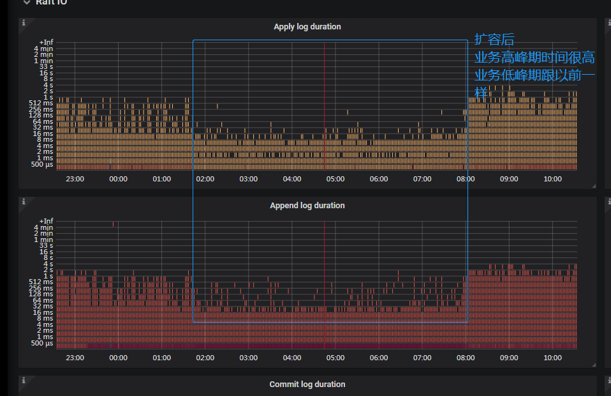The image size is (611, 396).
Task: Open info icon on Apply log duration panel
Action: 24,22
